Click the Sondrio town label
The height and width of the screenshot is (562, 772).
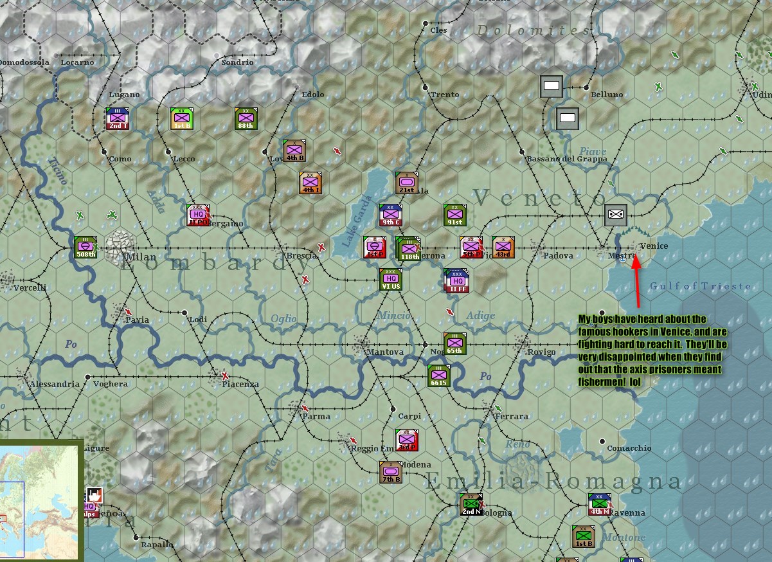[237, 63]
